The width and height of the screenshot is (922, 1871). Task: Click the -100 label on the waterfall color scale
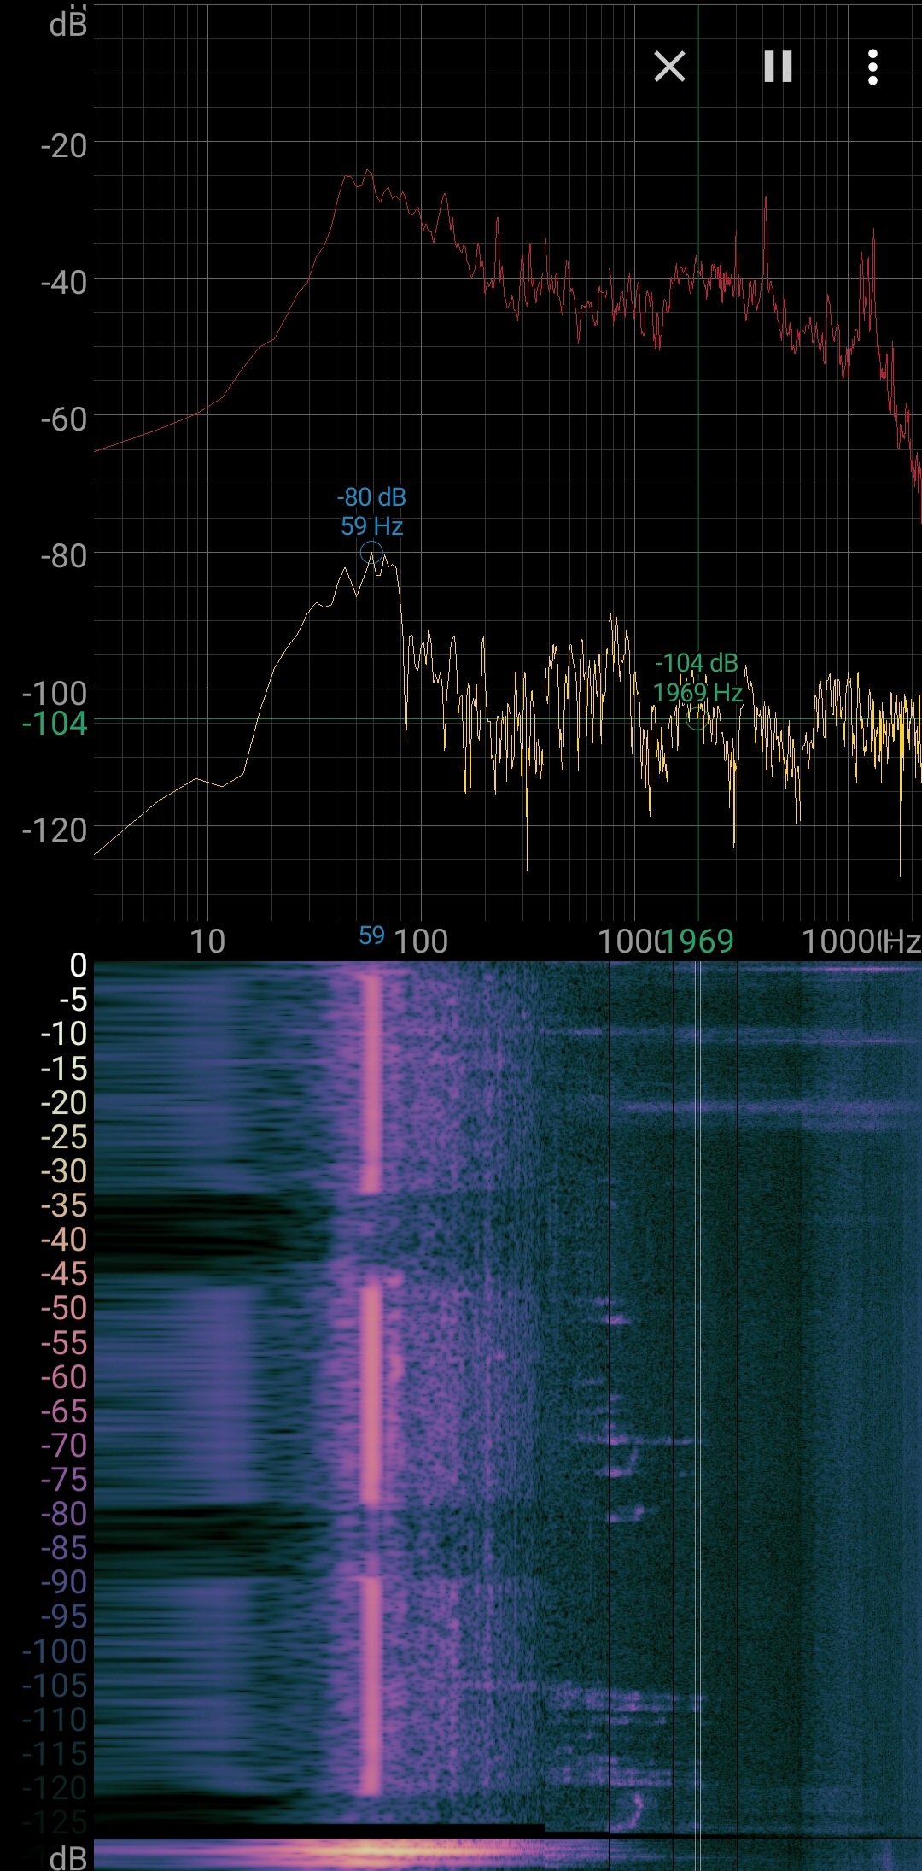(55, 1651)
